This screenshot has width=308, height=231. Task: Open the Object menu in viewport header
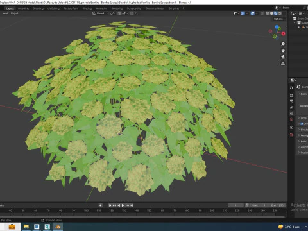[14, 13]
